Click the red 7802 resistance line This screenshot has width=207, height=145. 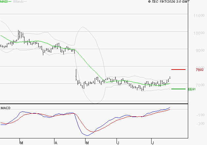[x=178, y=70]
